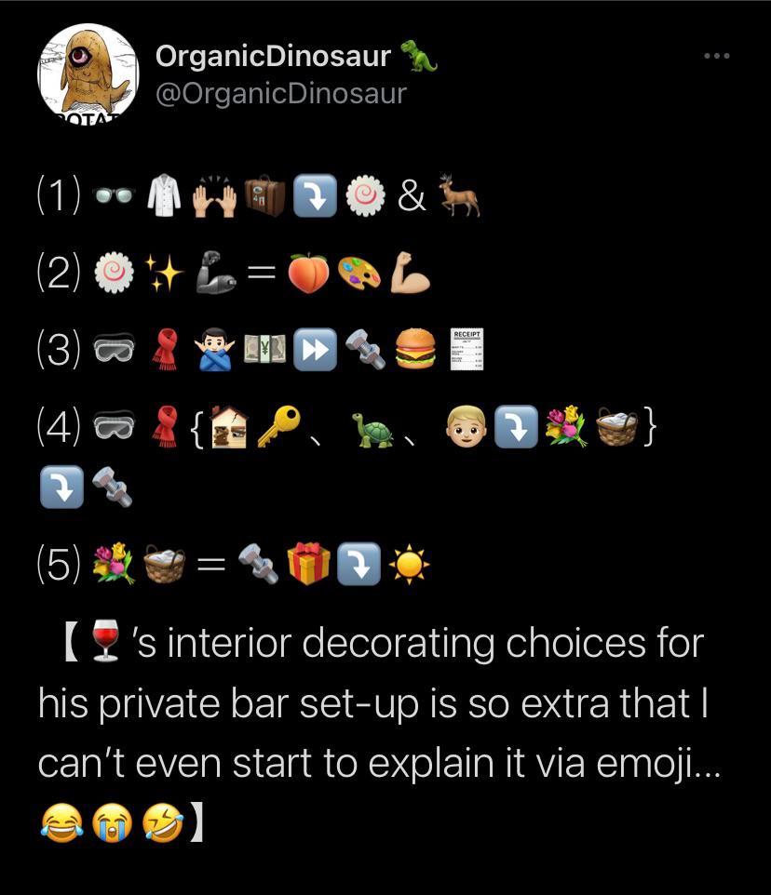Click the deer emoji ending line 1
Viewport: 771px width, 895px height.
pyautogui.click(x=459, y=196)
